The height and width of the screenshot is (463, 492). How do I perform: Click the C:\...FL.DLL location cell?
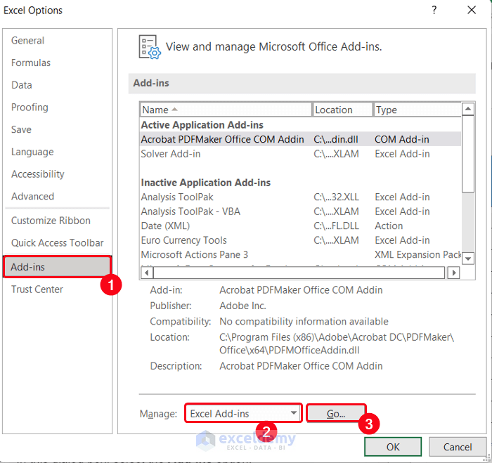point(336,226)
